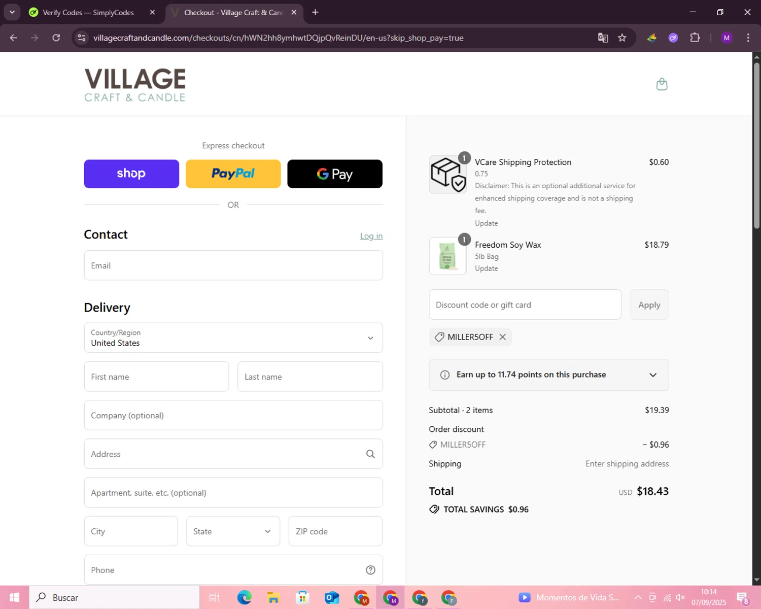
Task: Open a new browser tab
Action: pos(315,12)
